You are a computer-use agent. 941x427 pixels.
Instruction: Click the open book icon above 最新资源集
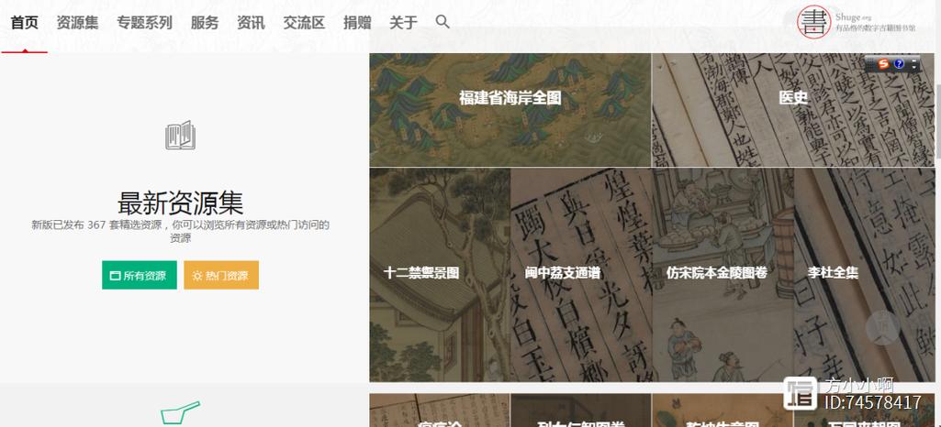[181, 136]
